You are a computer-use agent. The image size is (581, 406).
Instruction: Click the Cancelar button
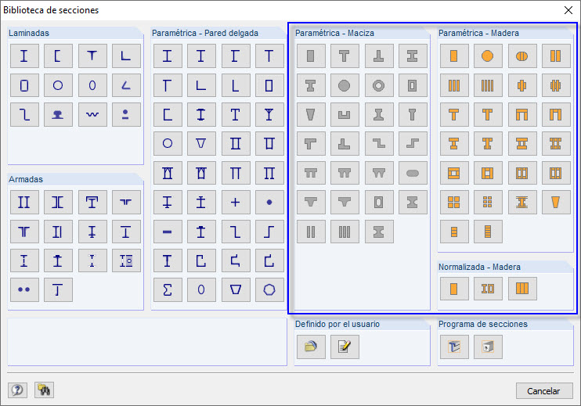coord(543,390)
